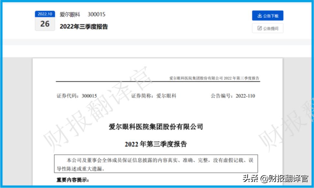This screenshot has height=188, width=314.
Task: Click the line 导性陈述或重大遗漏。
Action: (x=81, y=169)
